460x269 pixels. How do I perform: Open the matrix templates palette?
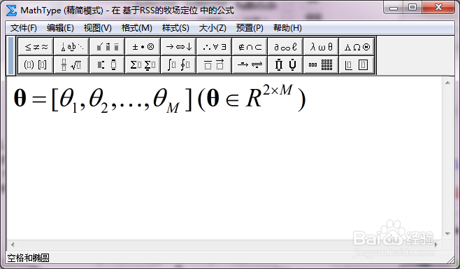pos(321,64)
